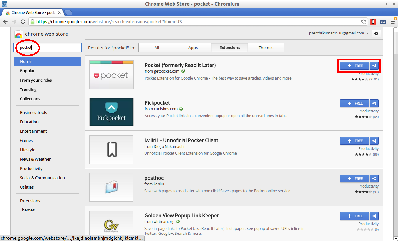Add Pocket (formerly Read It Later) for free

(354, 66)
